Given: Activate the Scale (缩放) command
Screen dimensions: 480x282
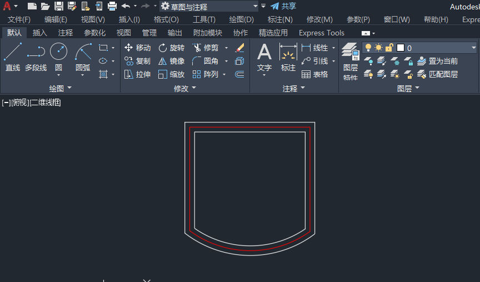Looking at the screenshot, I should (172, 74).
